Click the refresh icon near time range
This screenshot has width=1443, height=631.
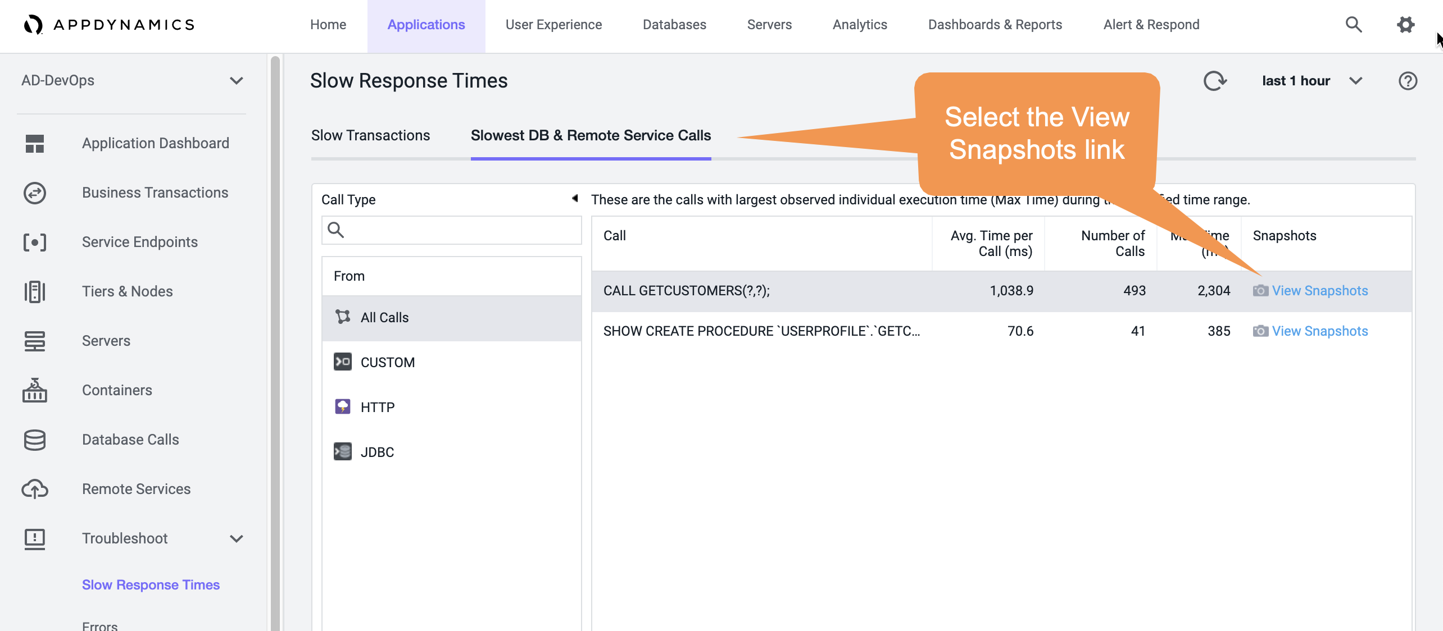(x=1215, y=81)
